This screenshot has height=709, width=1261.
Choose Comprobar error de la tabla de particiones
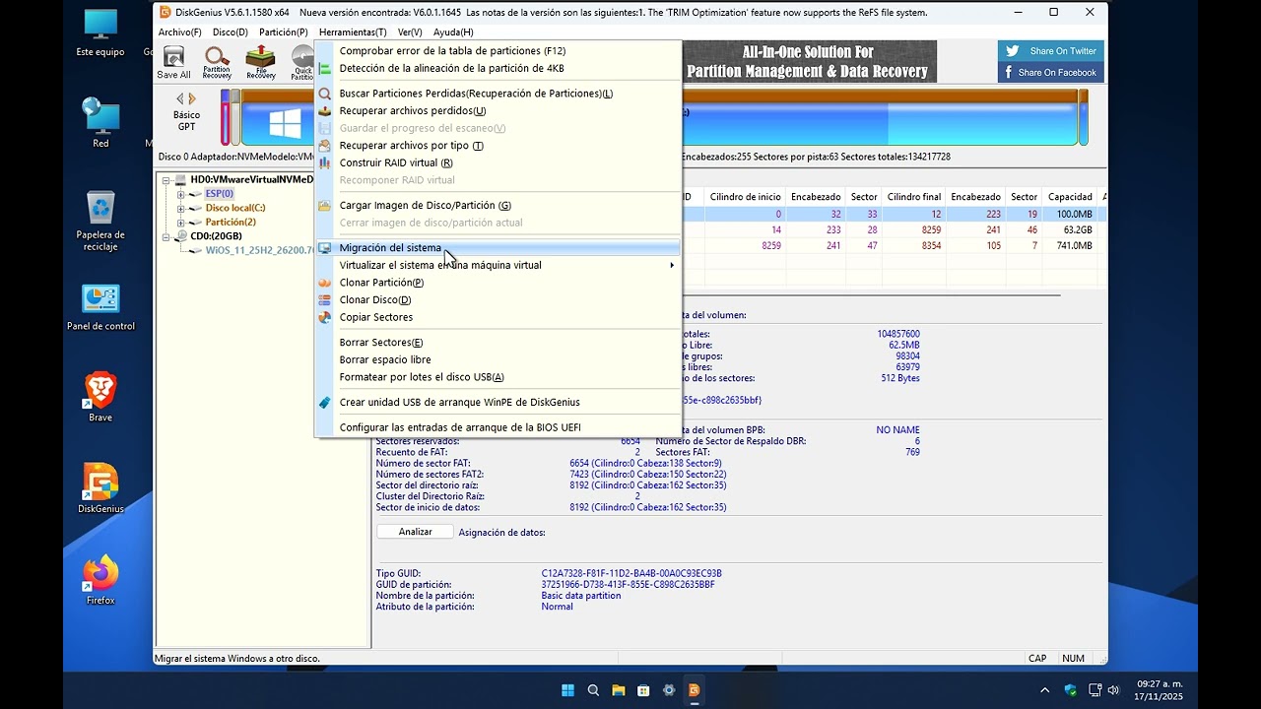(x=498, y=50)
